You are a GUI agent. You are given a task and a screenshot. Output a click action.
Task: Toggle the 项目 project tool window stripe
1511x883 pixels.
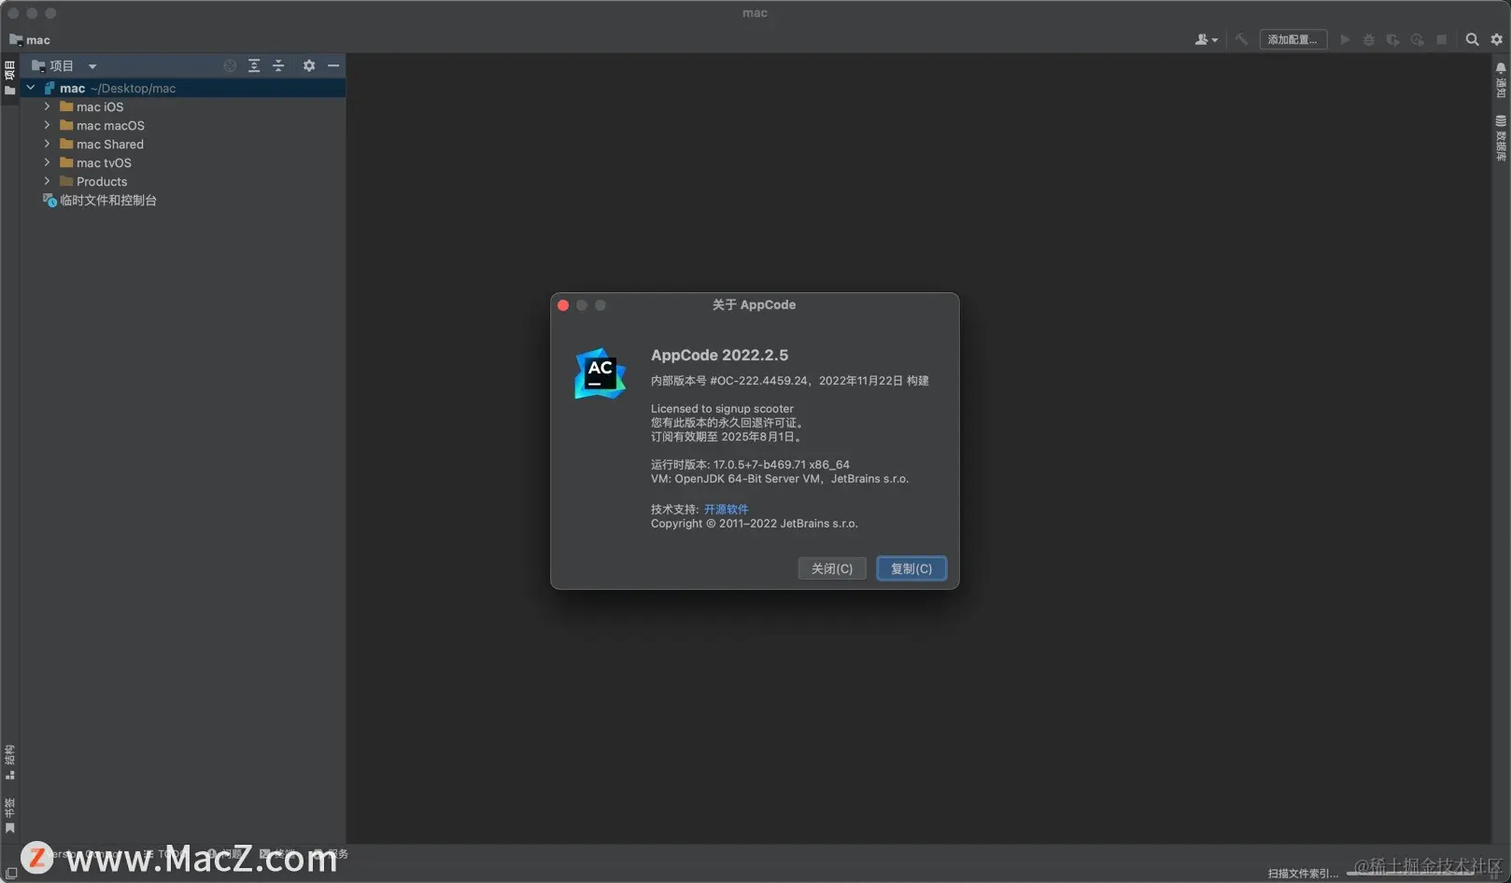[x=9, y=78]
